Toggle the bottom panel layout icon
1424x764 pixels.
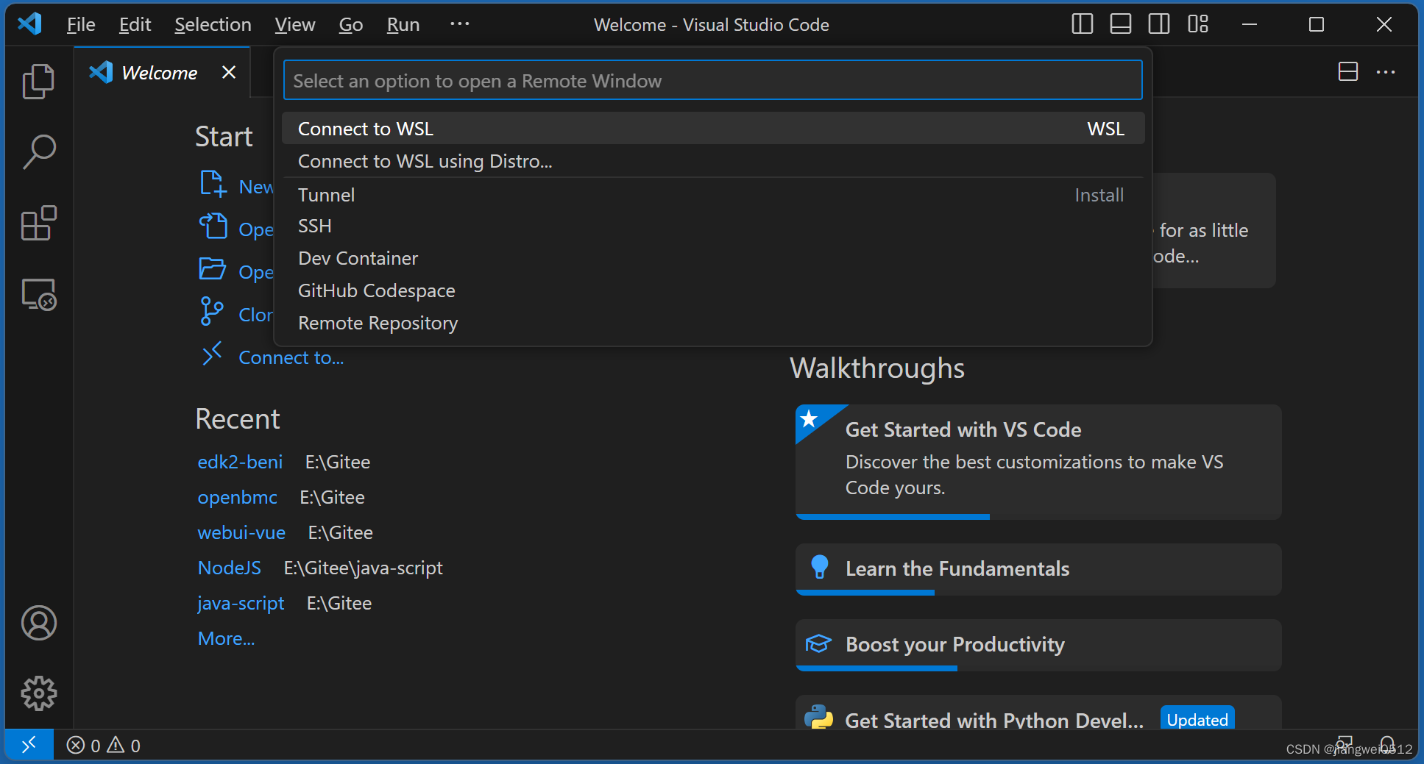[1120, 24]
